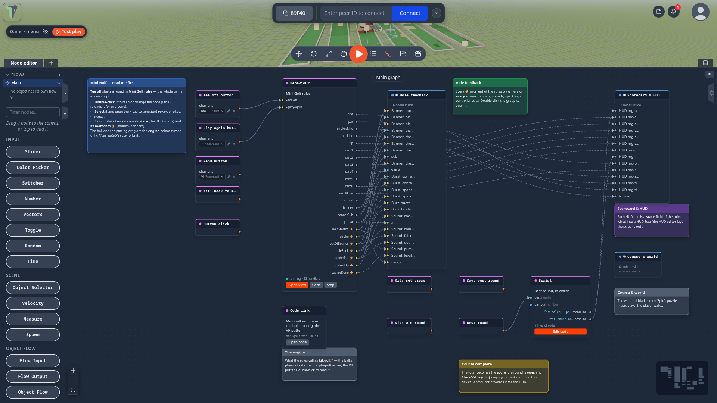Click the Filter nodes search field

click(33, 112)
